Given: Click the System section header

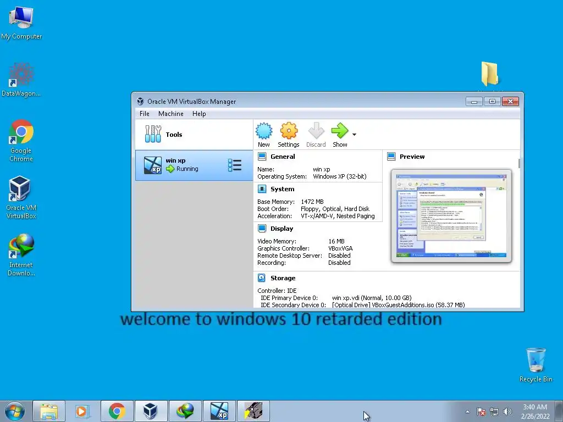Looking at the screenshot, I should click(x=282, y=189).
